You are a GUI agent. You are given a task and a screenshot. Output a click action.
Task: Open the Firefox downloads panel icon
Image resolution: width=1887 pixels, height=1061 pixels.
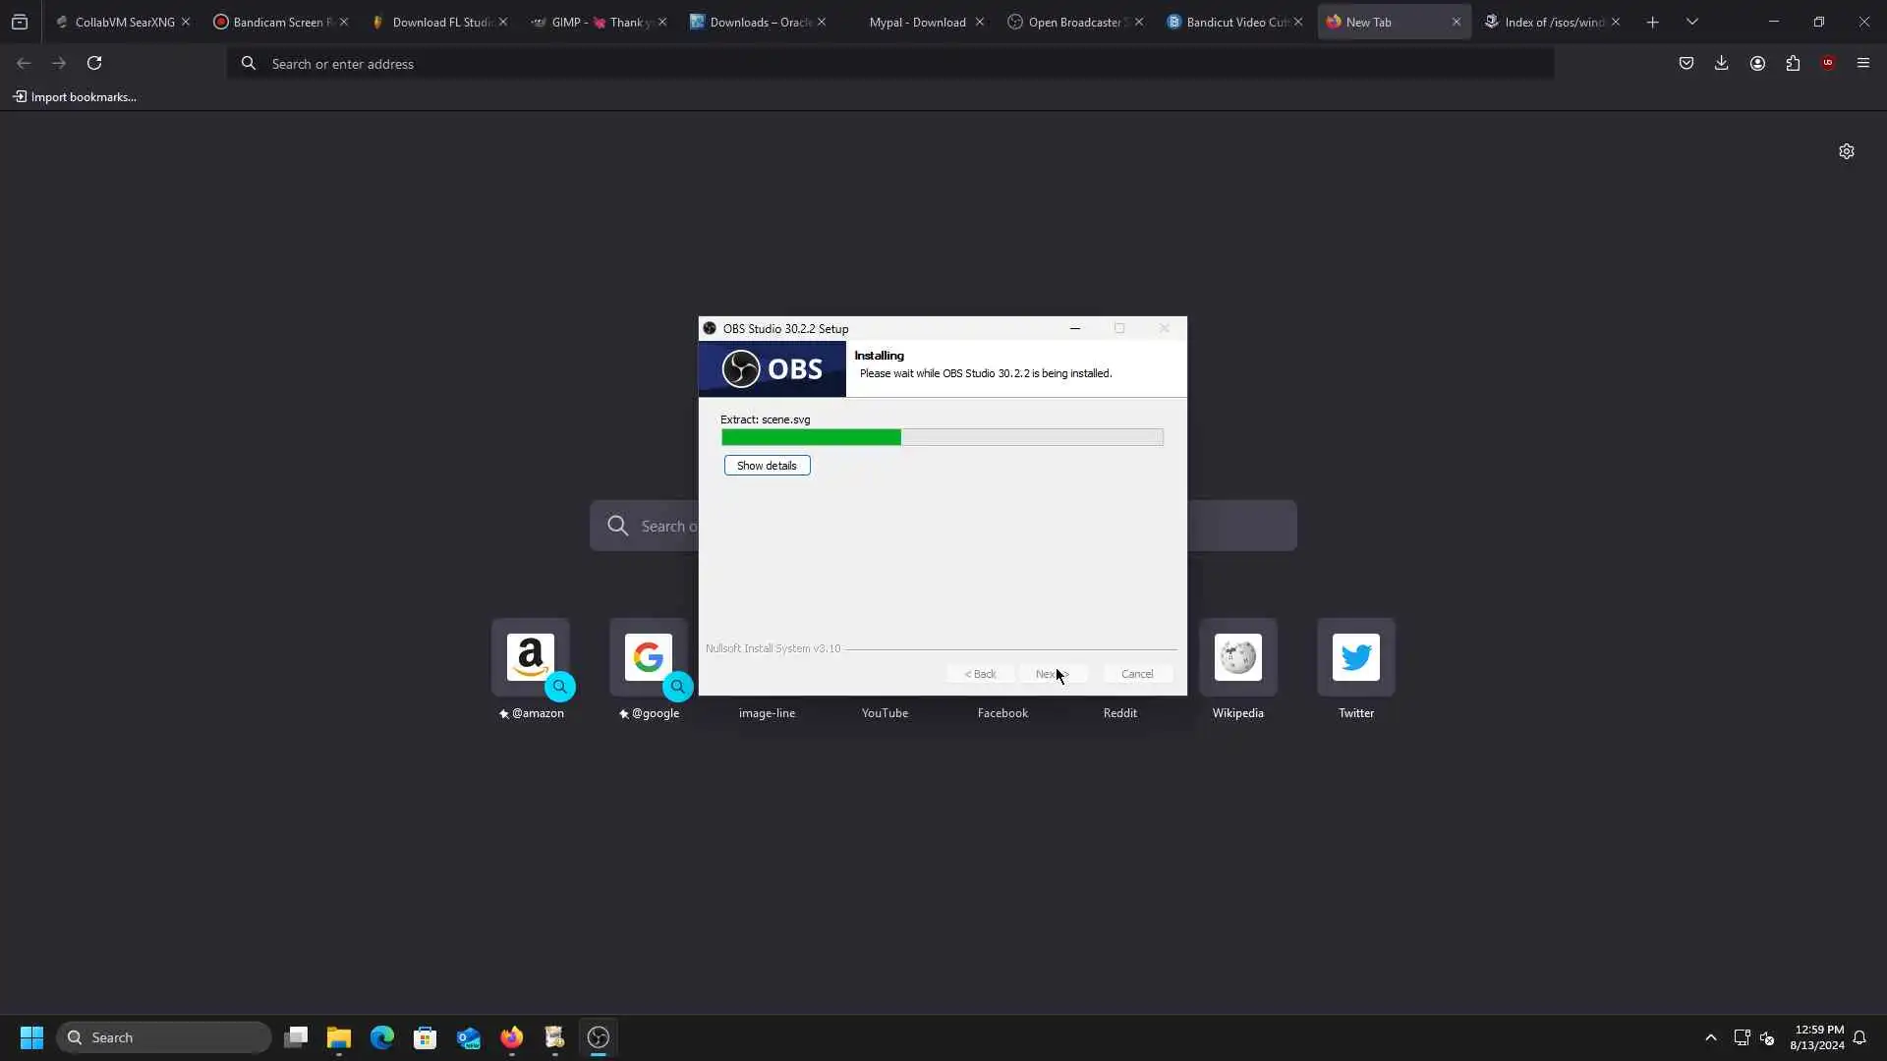pyautogui.click(x=1721, y=63)
